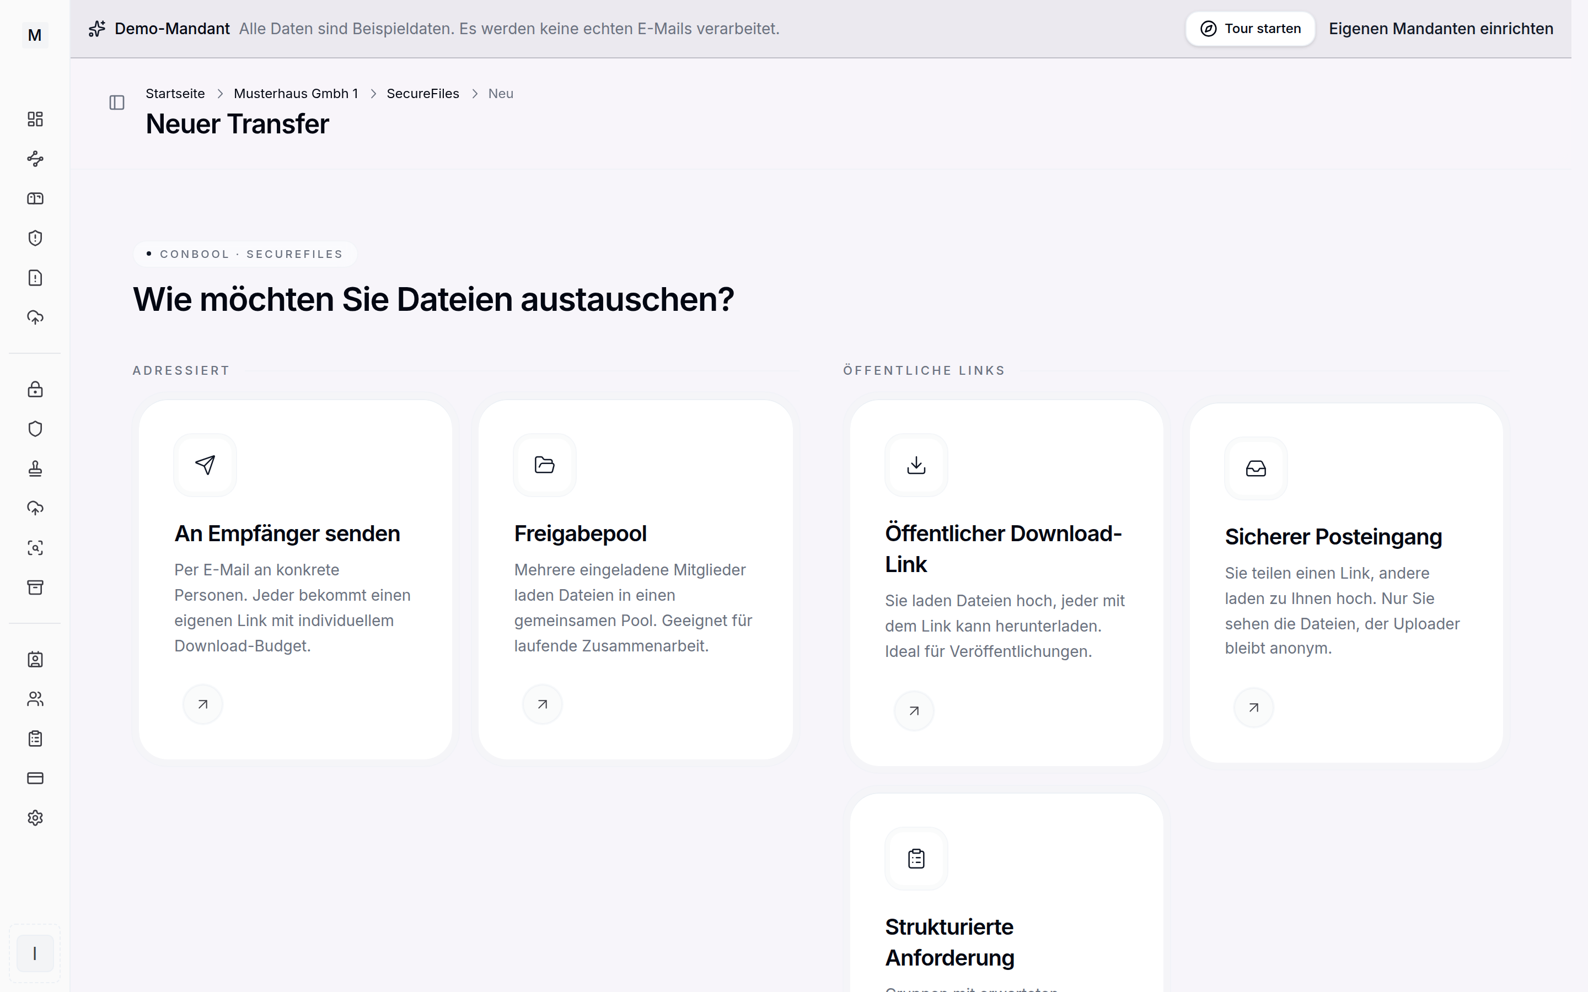Click the CONBOOL · SECUREFILES badge
1588x992 pixels.
tap(245, 254)
